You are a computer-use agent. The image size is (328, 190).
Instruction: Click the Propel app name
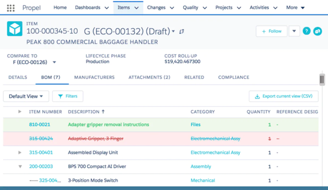[31, 8]
